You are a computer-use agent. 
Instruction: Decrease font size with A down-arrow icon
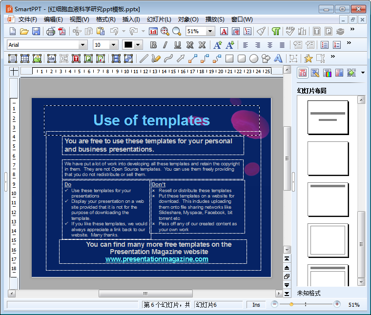tap(230, 45)
